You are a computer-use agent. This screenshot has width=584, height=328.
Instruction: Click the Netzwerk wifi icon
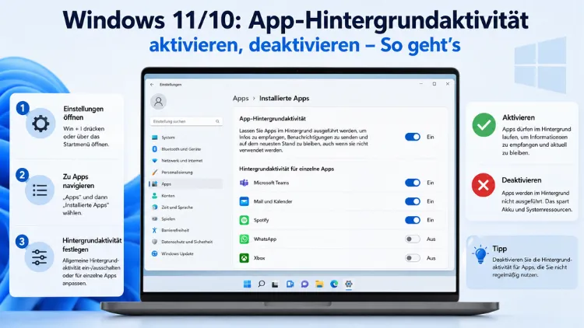[155, 161]
